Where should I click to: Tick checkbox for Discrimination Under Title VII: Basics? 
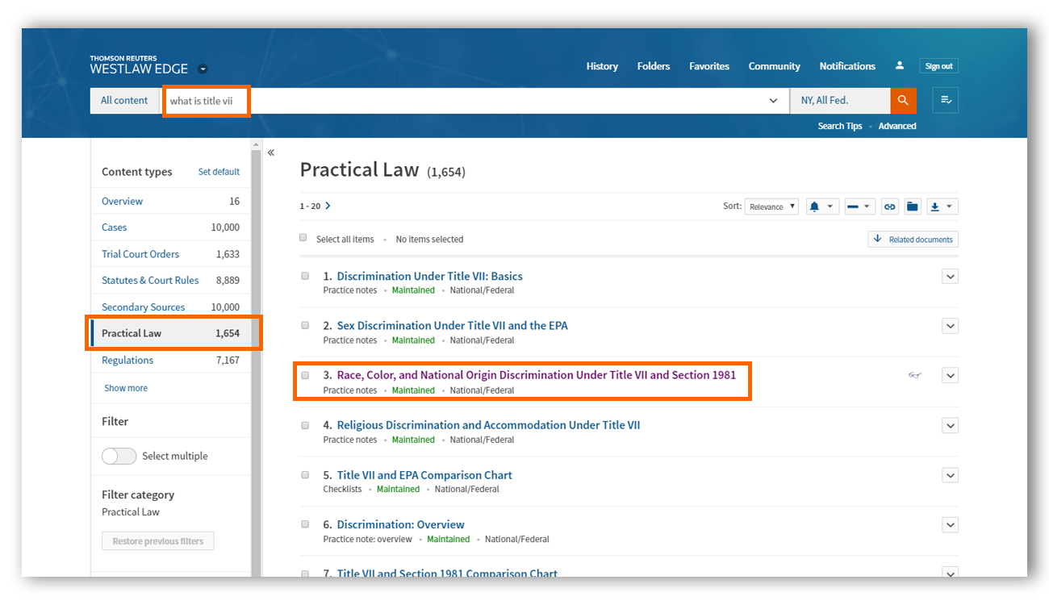pyautogui.click(x=305, y=276)
